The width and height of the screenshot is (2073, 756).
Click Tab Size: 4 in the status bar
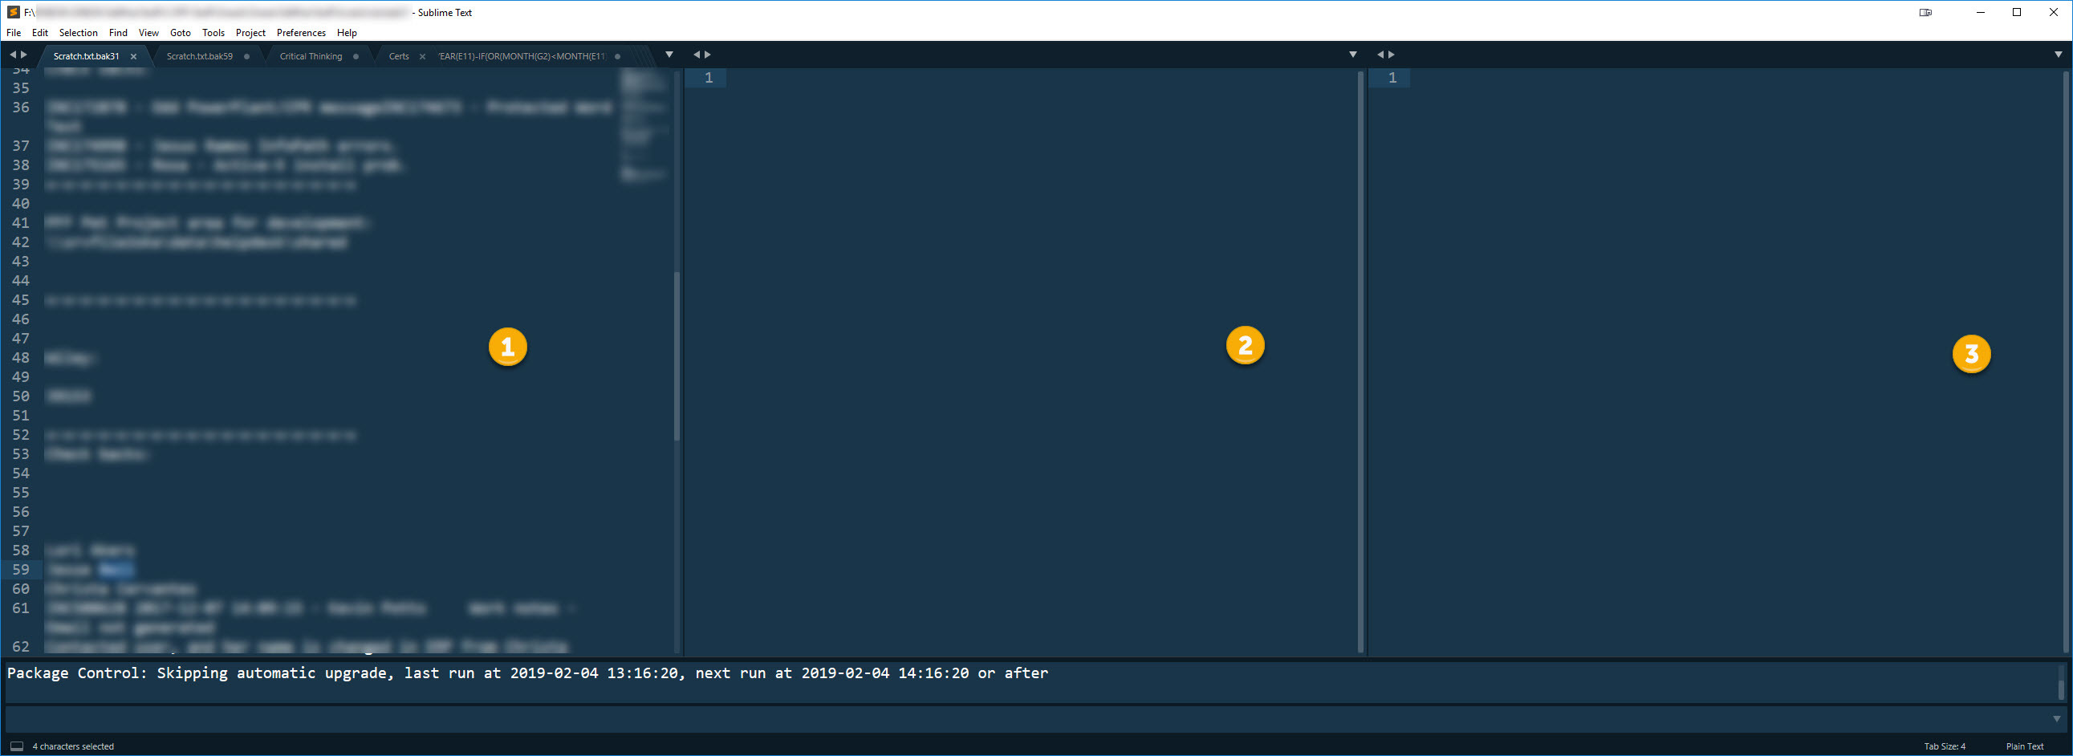pos(1945,746)
